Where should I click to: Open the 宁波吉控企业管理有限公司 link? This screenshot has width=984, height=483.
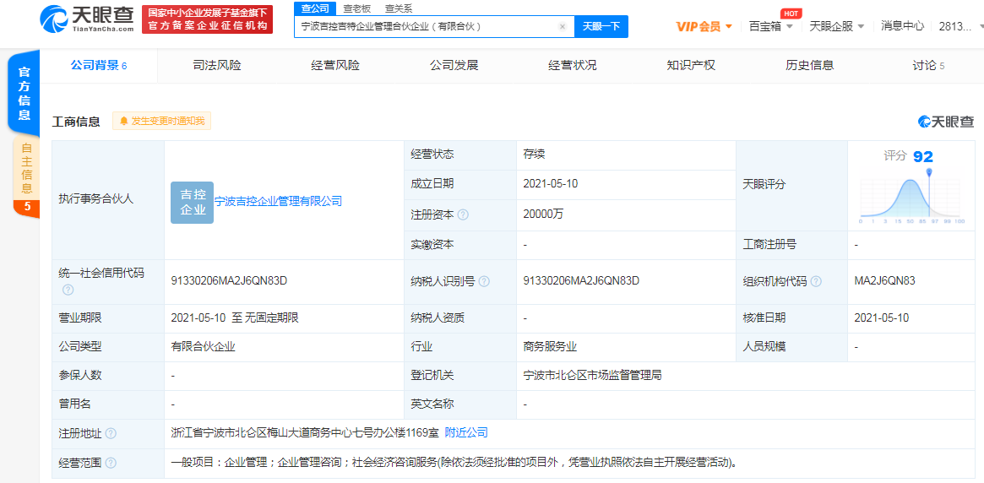coord(279,201)
